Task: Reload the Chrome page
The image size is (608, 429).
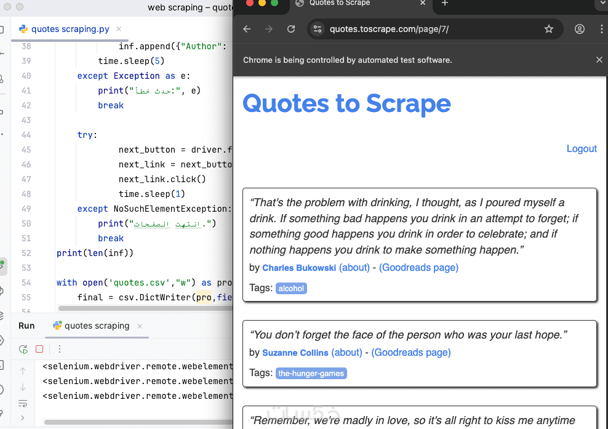Action: pos(292,29)
